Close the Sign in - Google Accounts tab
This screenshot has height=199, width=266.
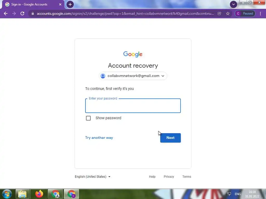(60, 4)
